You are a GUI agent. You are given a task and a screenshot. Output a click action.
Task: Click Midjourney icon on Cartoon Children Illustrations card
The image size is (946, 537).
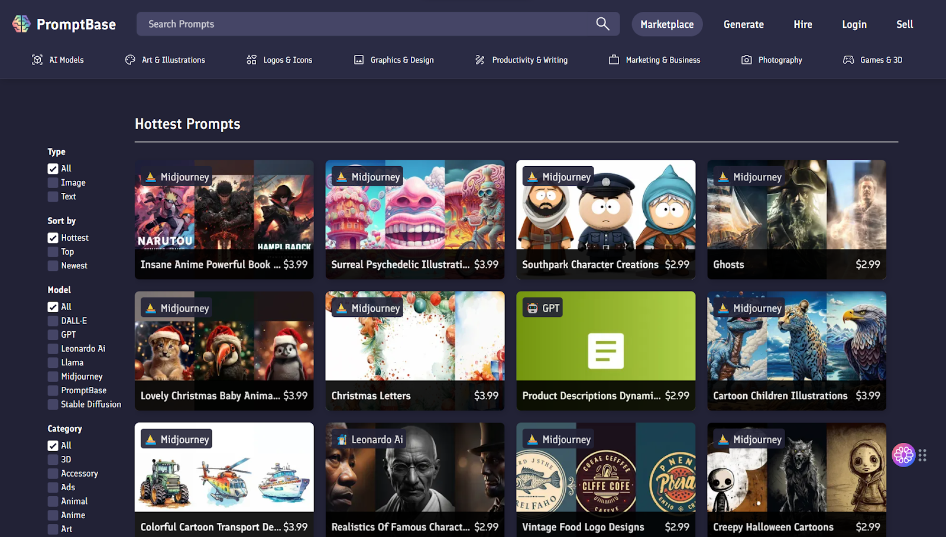coord(723,308)
